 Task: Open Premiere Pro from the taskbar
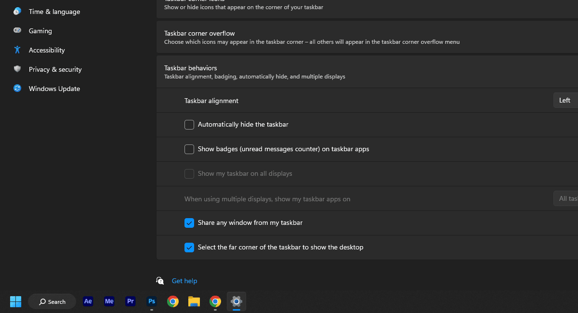click(x=131, y=301)
